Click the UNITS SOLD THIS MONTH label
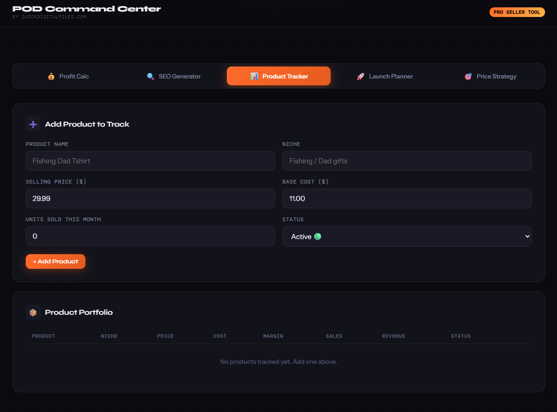This screenshot has height=412, width=557. 63,219
